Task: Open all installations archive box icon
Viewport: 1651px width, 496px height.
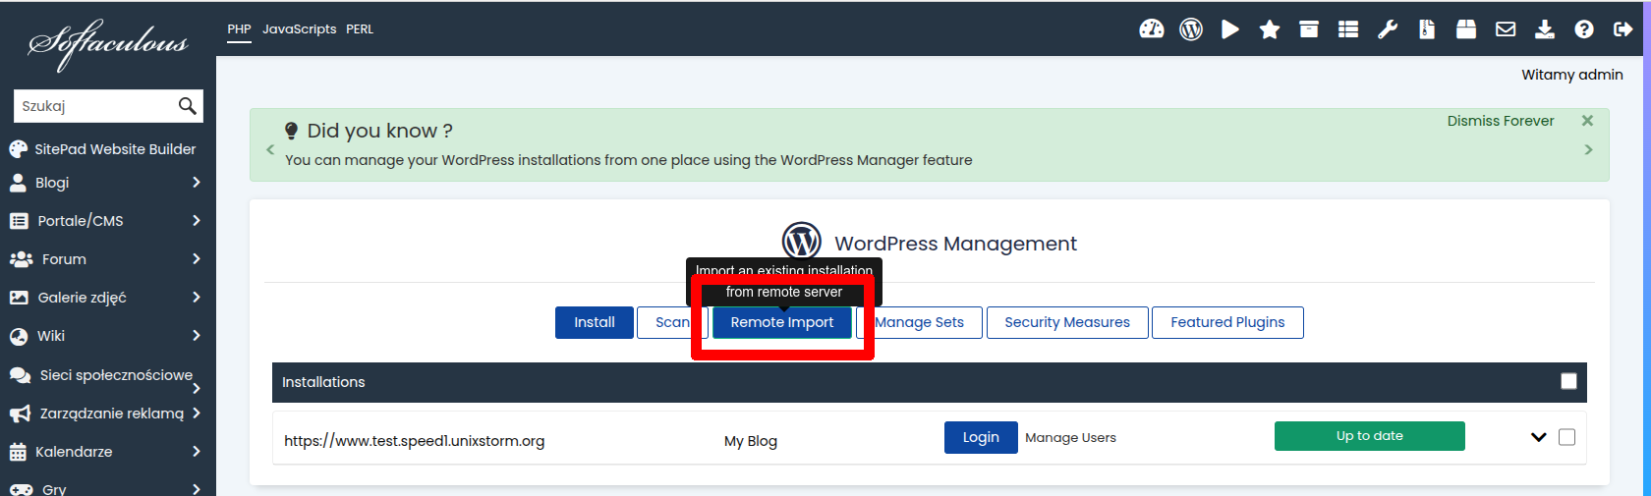Action: [x=1309, y=29]
